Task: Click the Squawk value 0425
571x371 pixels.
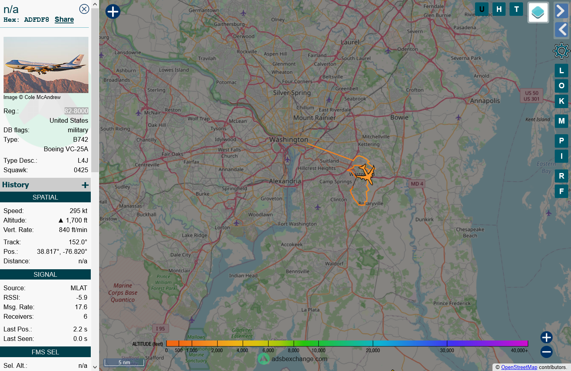Action: pyautogui.click(x=81, y=170)
